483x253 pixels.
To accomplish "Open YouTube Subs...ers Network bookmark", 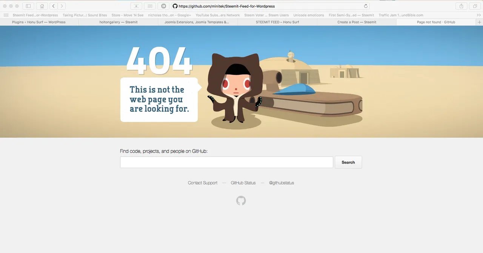I will tap(218, 15).
